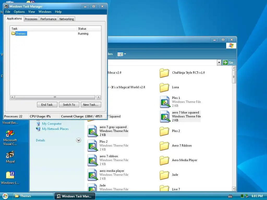Select the Plex 2 theme file icon
267x200 pixels.
[93, 146]
